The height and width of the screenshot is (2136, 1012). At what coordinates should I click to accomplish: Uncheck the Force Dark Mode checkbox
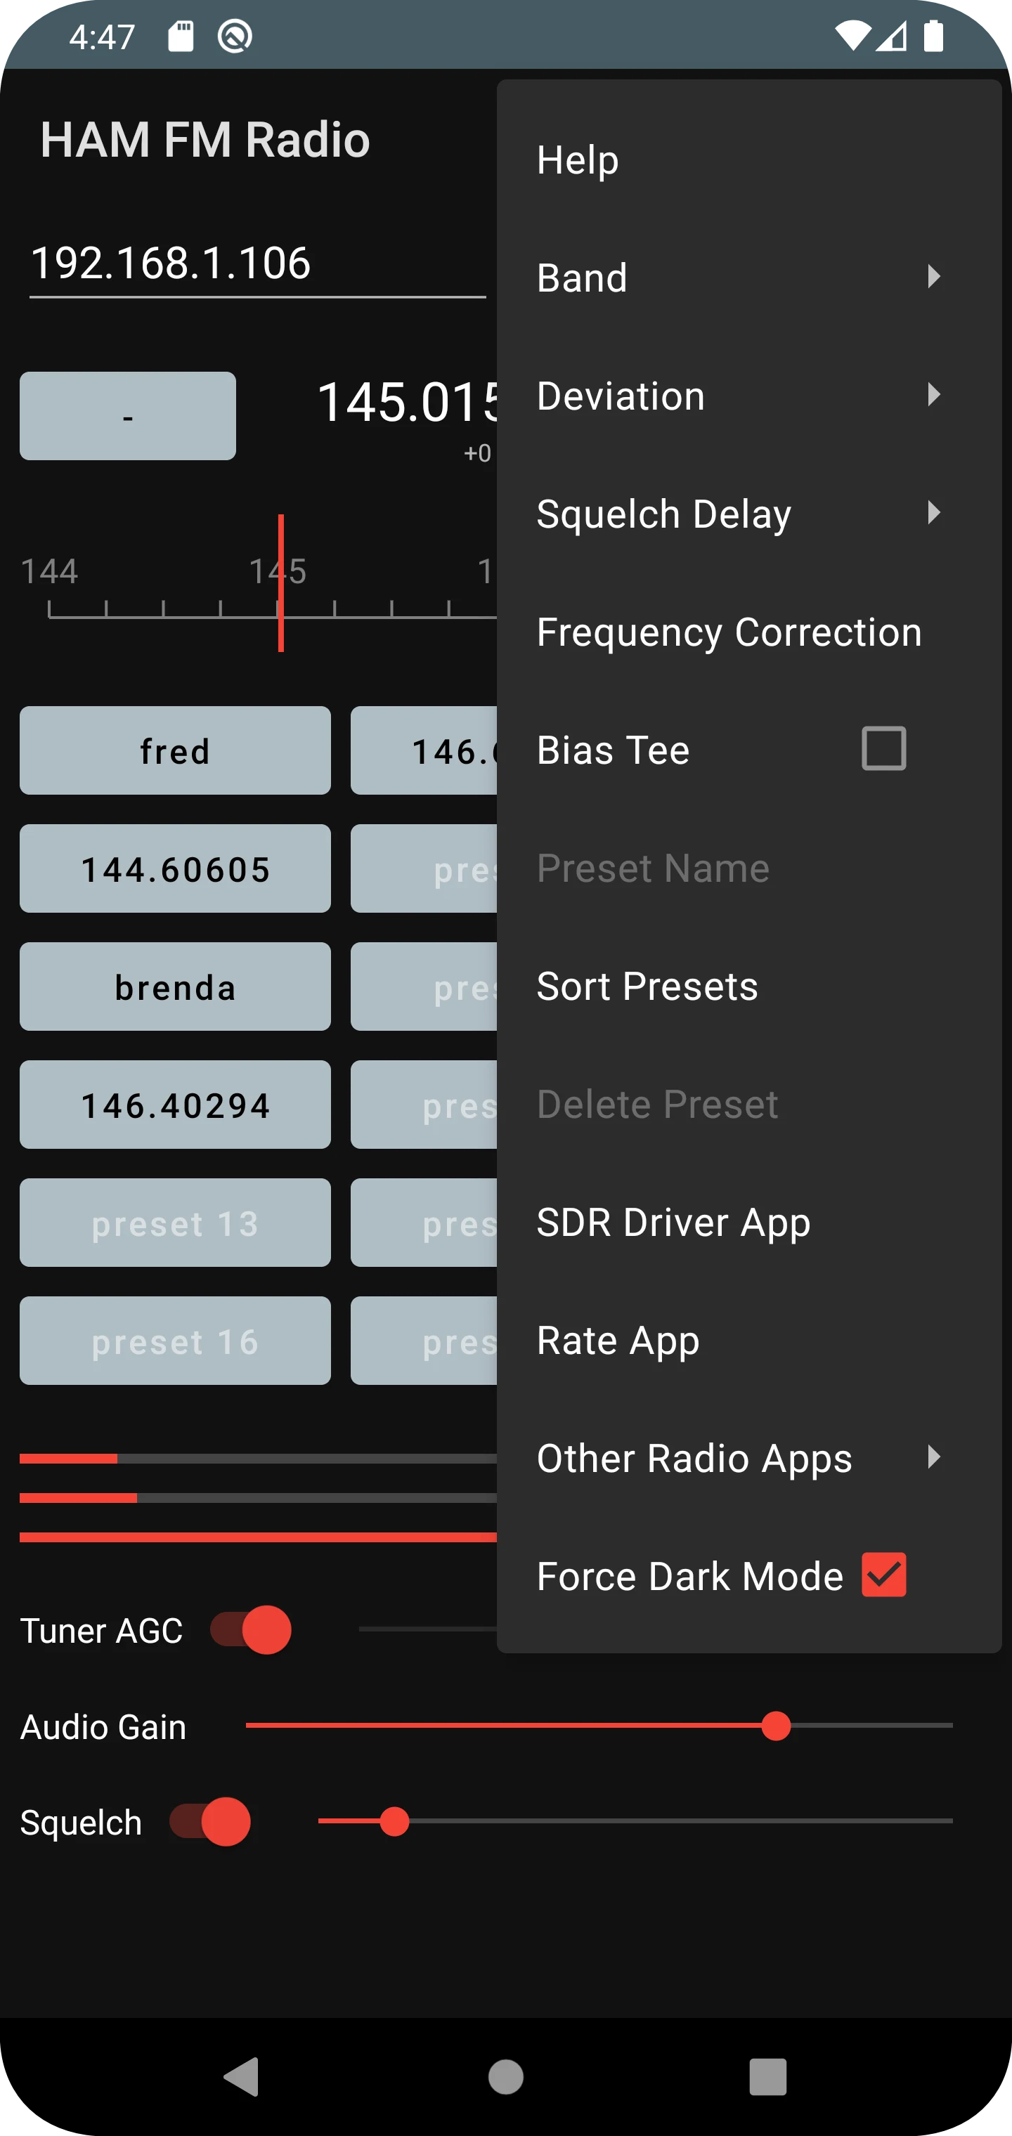coord(884,1575)
